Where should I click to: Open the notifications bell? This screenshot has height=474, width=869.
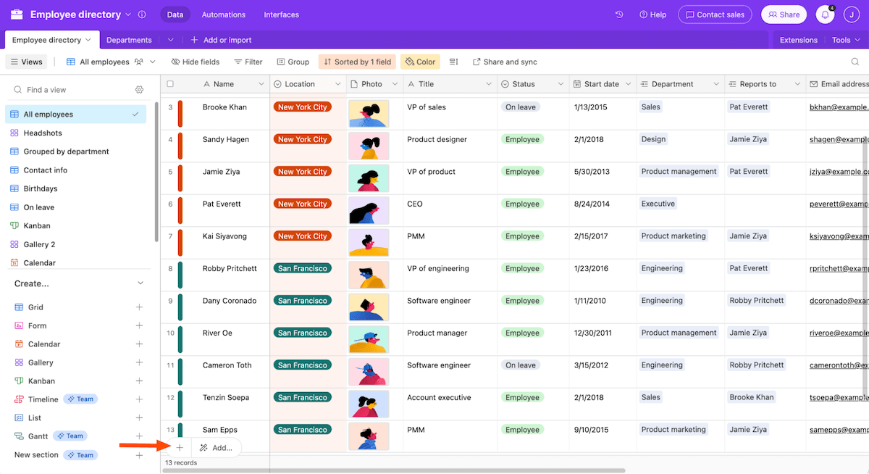(x=825, y=14)
